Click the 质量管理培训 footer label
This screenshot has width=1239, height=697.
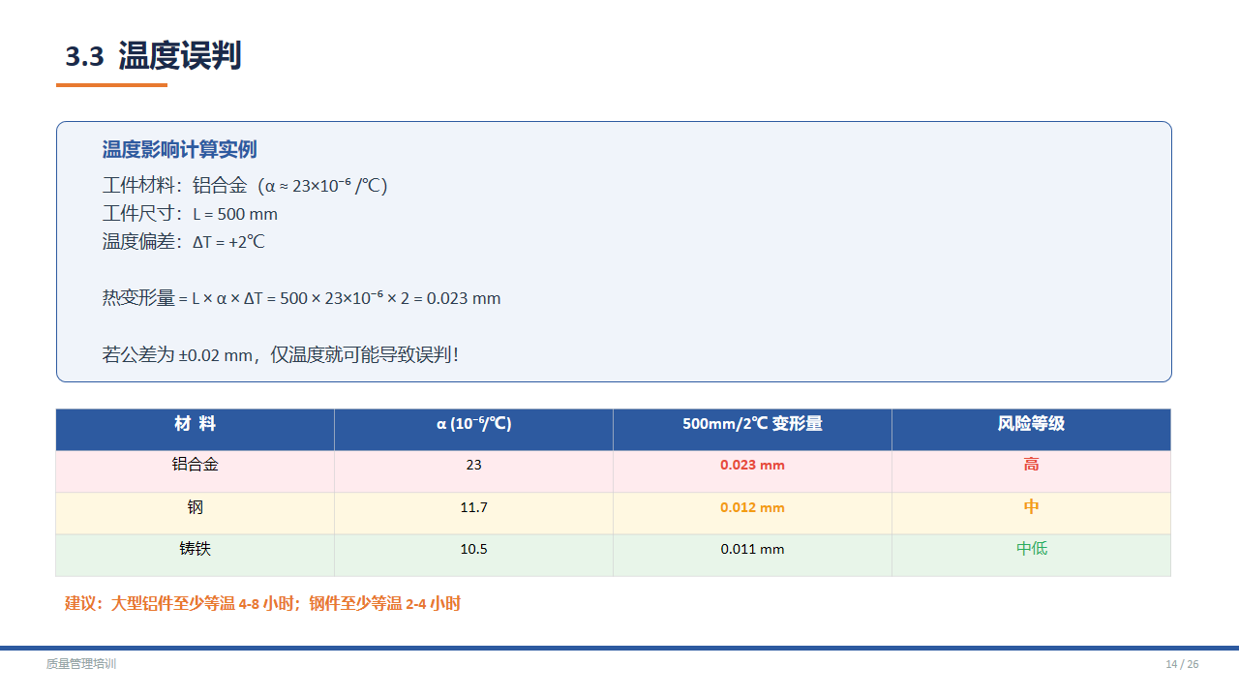(x=81, y=664)
